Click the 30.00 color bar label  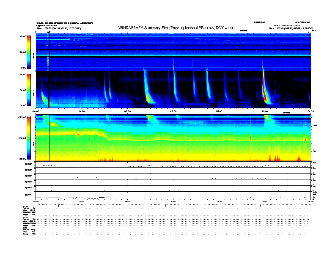[23, 90]
